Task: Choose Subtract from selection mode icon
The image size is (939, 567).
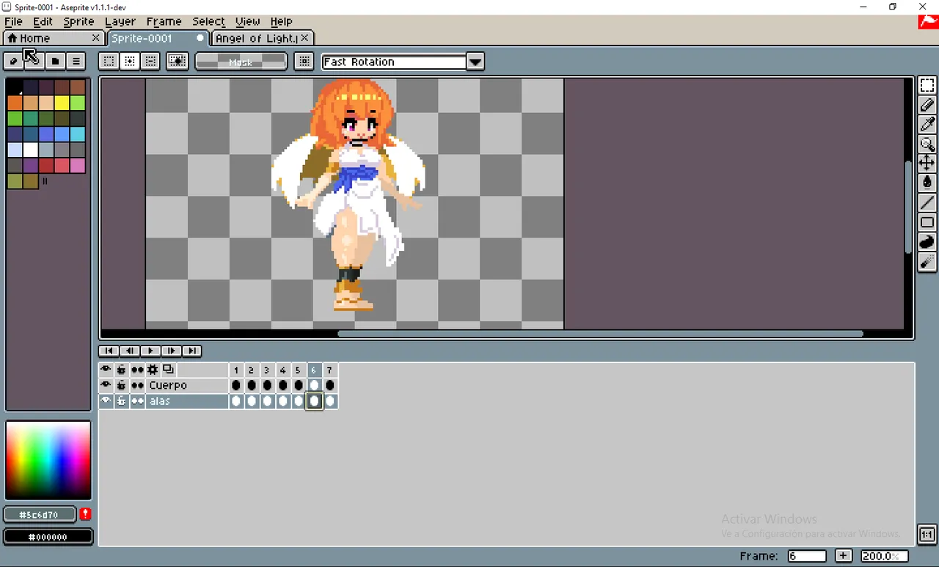Action: pyautogui.click(x=150, y=61)
